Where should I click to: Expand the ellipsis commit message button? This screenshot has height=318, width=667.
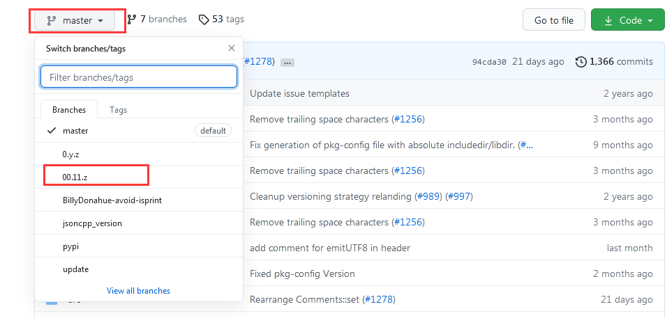coord(287,62)
